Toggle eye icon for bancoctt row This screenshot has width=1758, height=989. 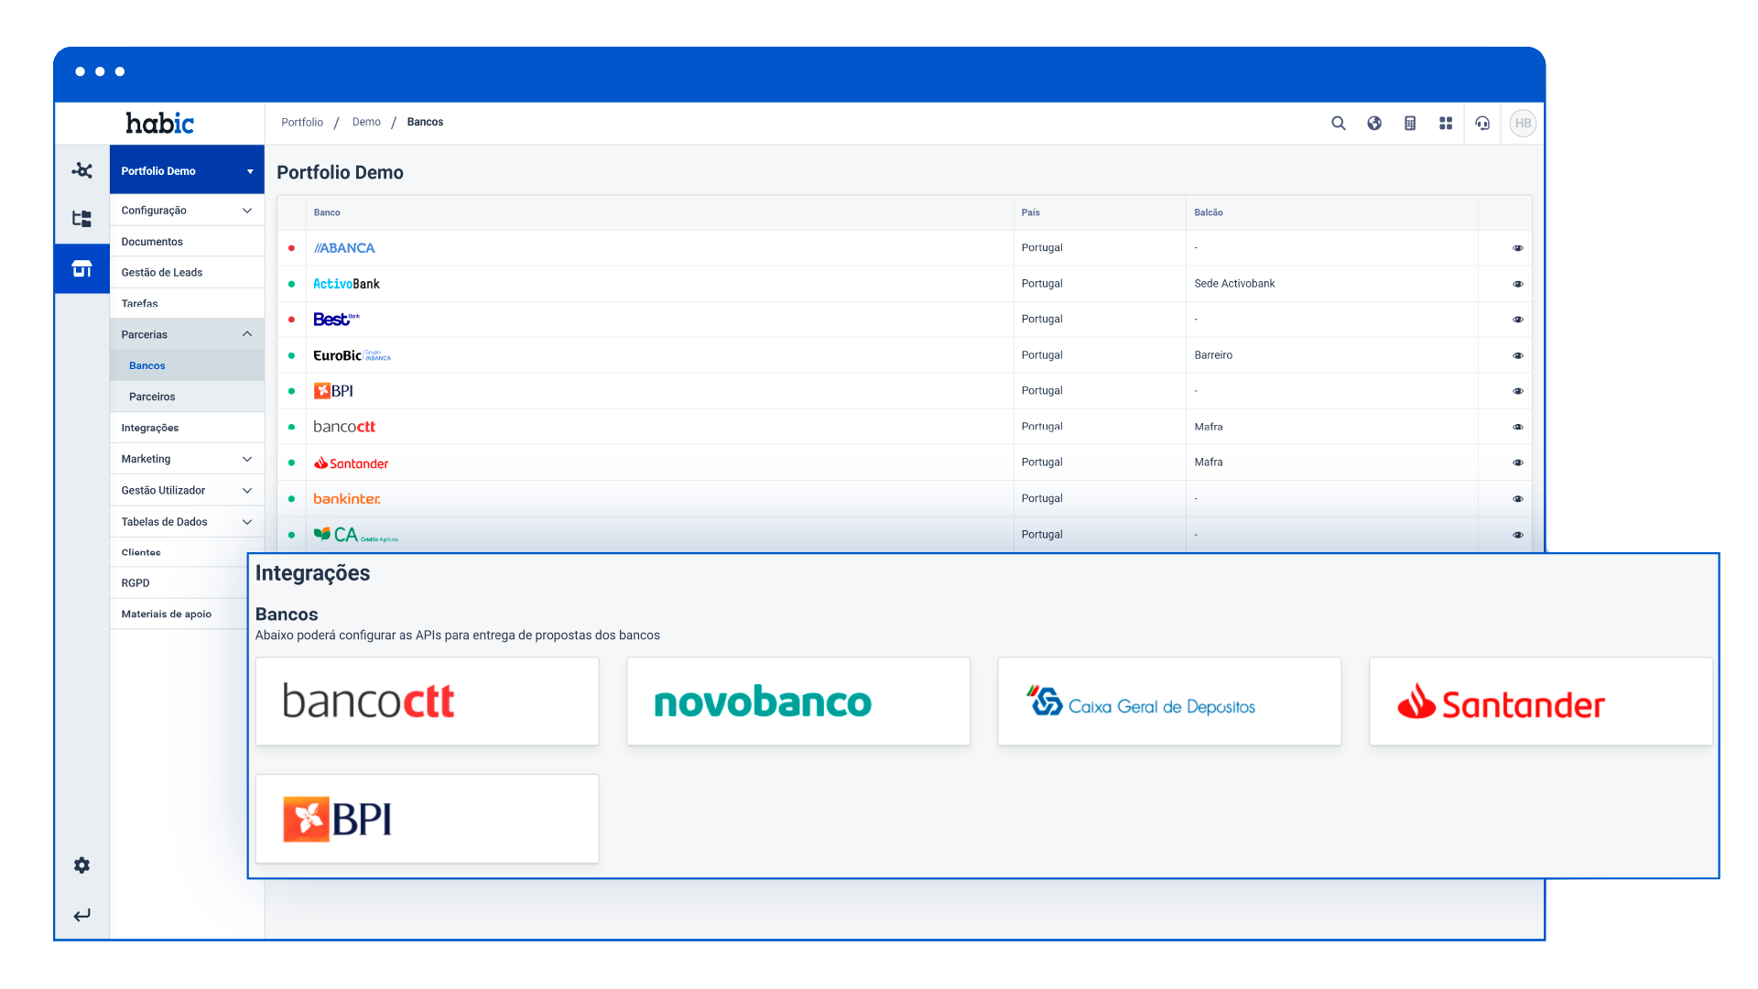1517,427
